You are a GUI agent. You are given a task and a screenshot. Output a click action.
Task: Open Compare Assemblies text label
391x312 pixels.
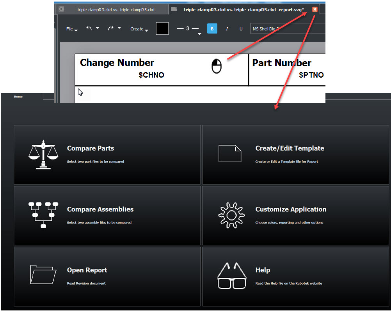click(x=100, y=209)
